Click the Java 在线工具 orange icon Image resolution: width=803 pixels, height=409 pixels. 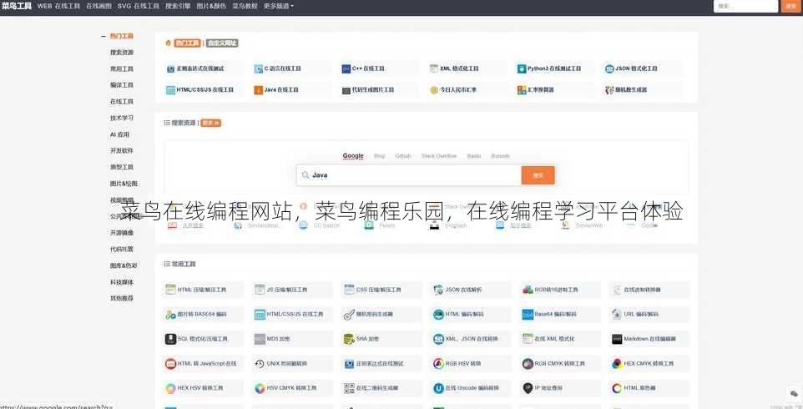pos(259,90)
